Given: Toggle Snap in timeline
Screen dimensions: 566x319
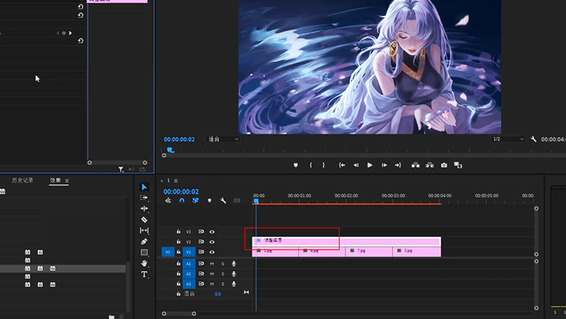Looking at the screenshot, I should tap(181, 200).
